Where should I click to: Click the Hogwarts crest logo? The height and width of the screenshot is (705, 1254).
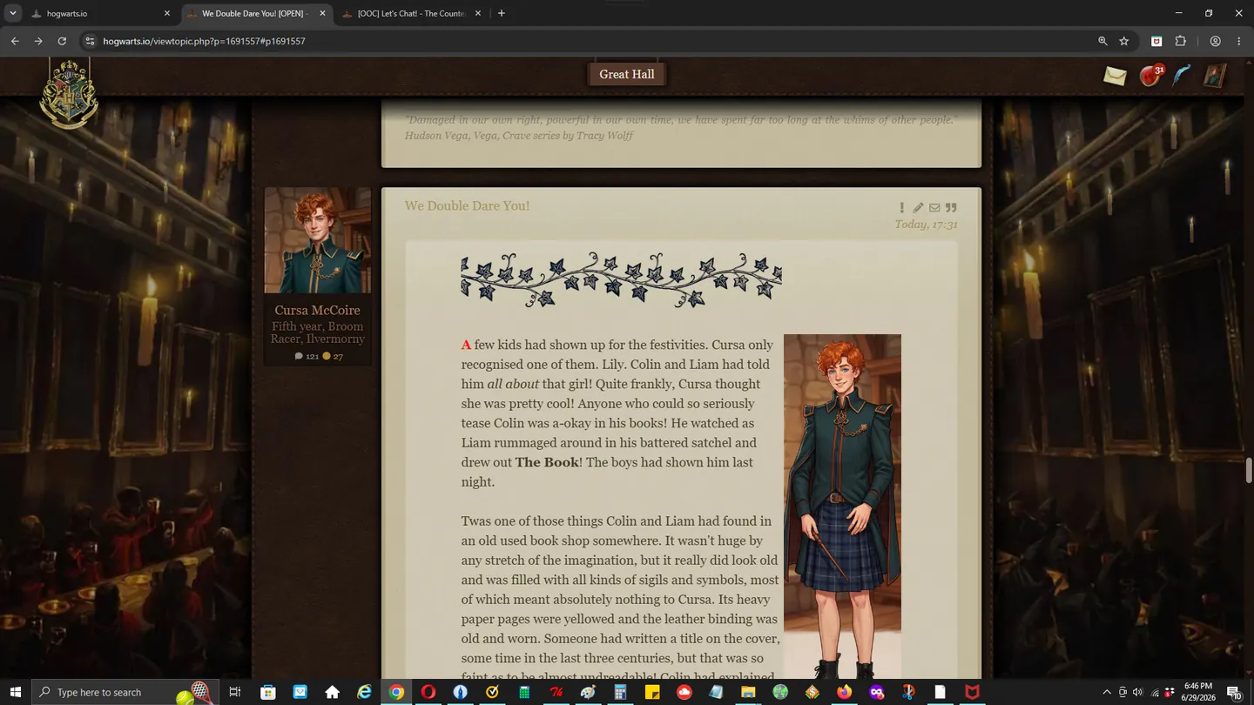[69, 93]
